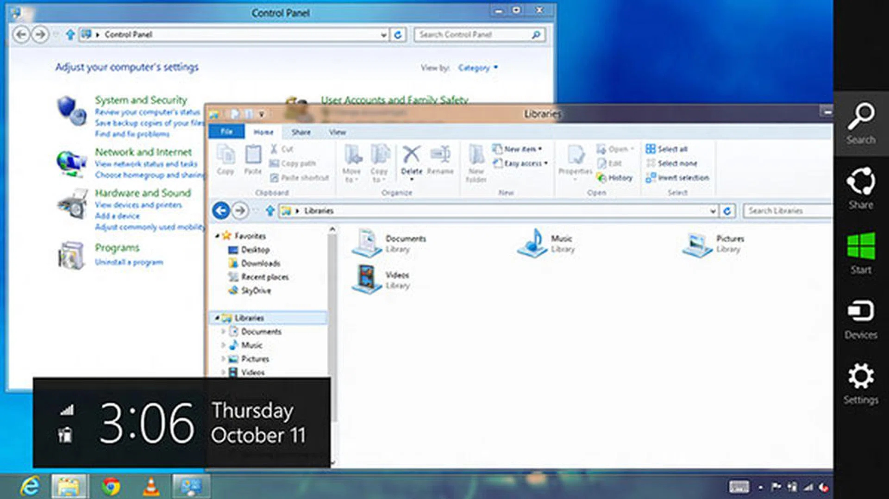
Task: Open VLC media player from taskbar
Action: pos(151,487)
